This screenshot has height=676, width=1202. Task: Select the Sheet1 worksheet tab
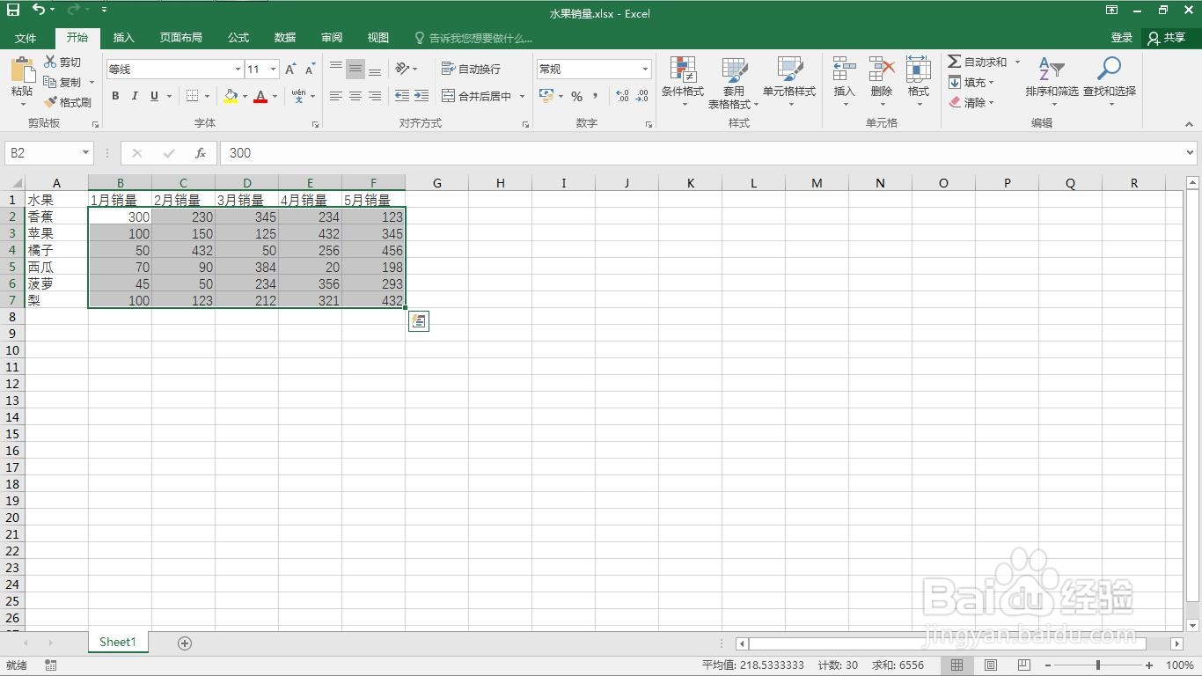[x=118, y=643]
